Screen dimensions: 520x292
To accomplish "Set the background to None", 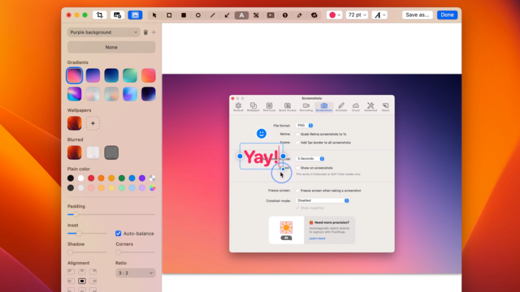I will (x=111, y=47).
